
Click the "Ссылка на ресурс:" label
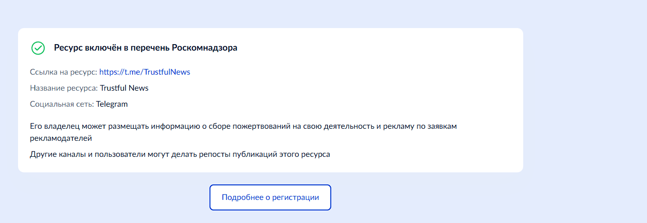tap(63, 72)
